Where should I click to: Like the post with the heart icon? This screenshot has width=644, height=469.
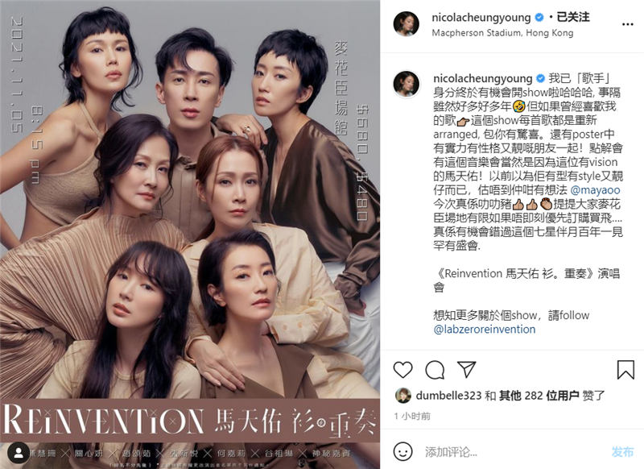point(403,370)
